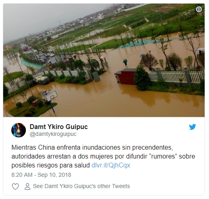The width and height of the screenshot is (209, 199).
Task: Click the Damt Ykiro Guipuc display name
Action: point(59,127)
